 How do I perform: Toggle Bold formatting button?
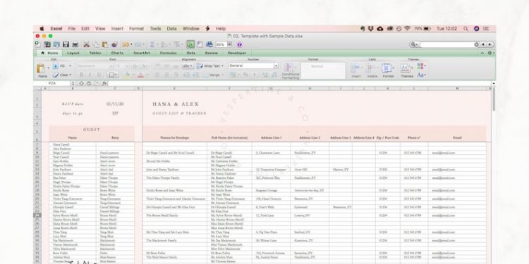[x=81, y=75]
